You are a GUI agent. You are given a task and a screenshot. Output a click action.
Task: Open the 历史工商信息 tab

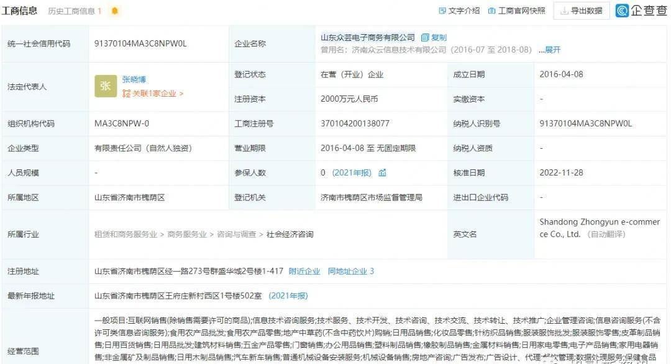tap(75, 11)
